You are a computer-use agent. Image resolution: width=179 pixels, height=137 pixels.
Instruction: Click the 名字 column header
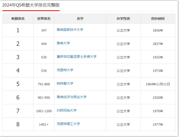(80, 19)
